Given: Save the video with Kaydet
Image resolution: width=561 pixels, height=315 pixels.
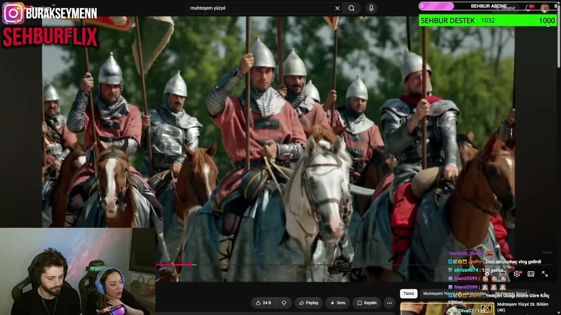Looking at the screenshot, I should click(367, 303).
